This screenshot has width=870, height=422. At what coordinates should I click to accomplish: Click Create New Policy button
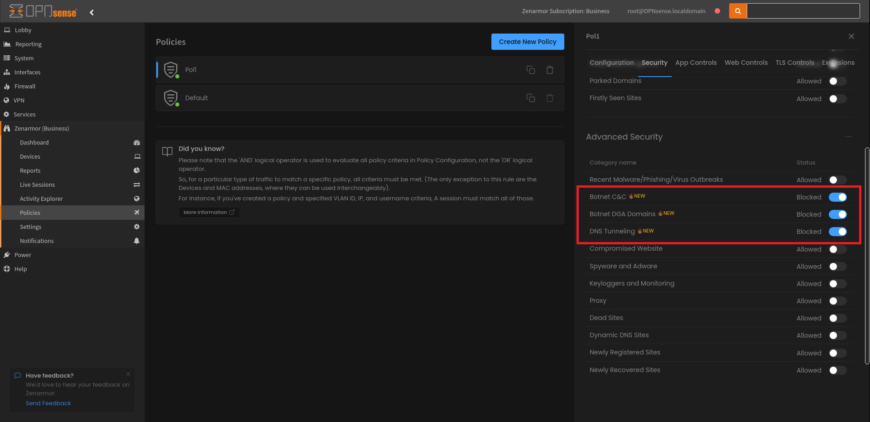(528, 42)
